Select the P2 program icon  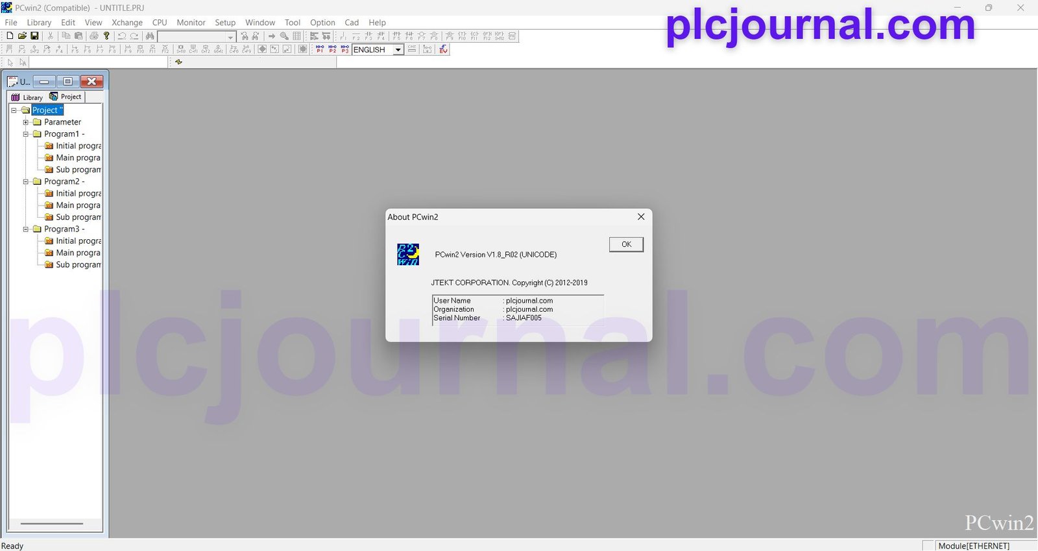(x=333, y=49)
